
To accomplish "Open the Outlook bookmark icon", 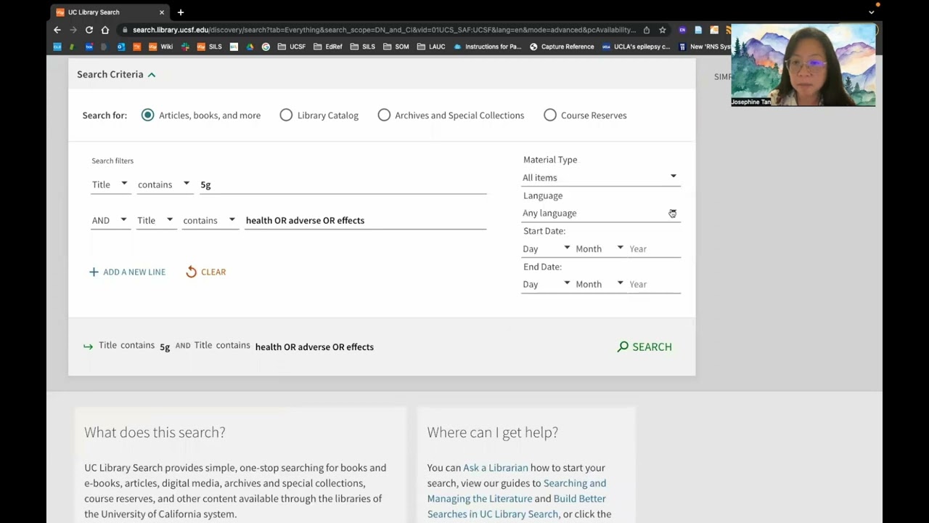I will 121,46.
